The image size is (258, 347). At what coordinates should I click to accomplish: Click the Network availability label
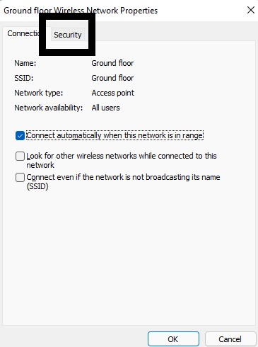point(49,108)
